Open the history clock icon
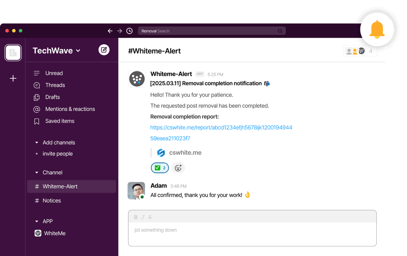Screen dimensions: 407x256 [129, 31]
